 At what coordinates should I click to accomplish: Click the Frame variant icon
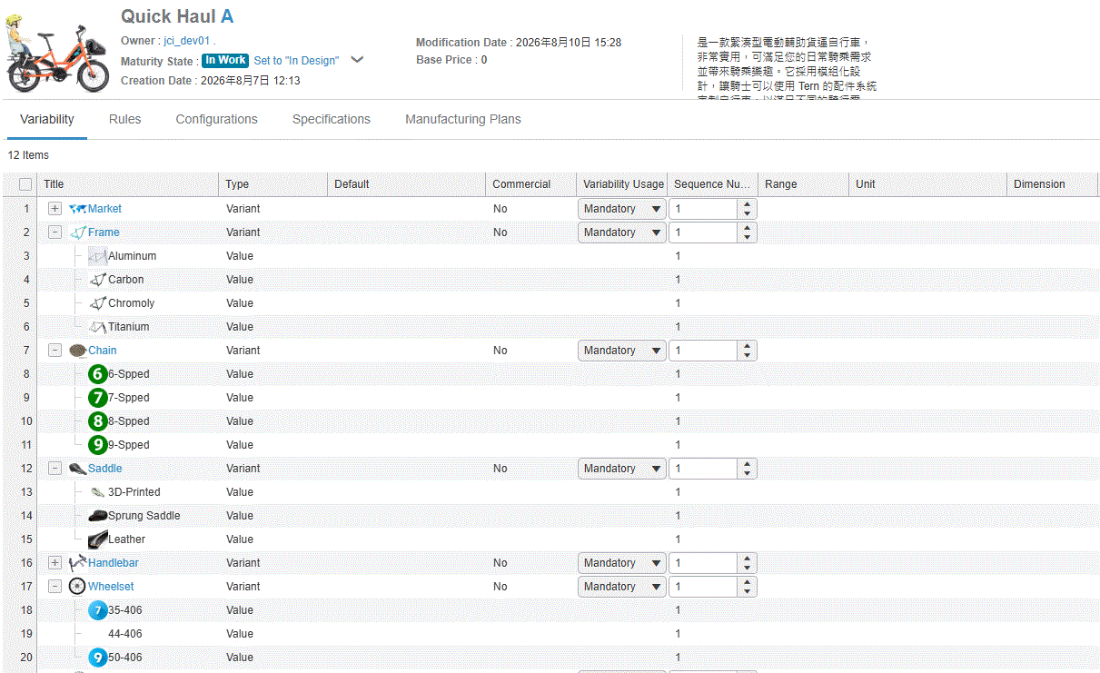pyautogui.click(x=78, y=233)
